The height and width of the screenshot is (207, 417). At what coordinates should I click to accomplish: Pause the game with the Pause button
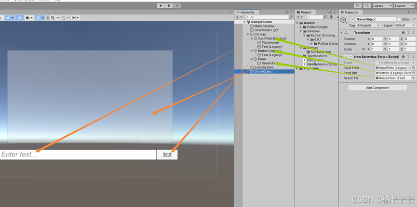click(x=169, y=6)
